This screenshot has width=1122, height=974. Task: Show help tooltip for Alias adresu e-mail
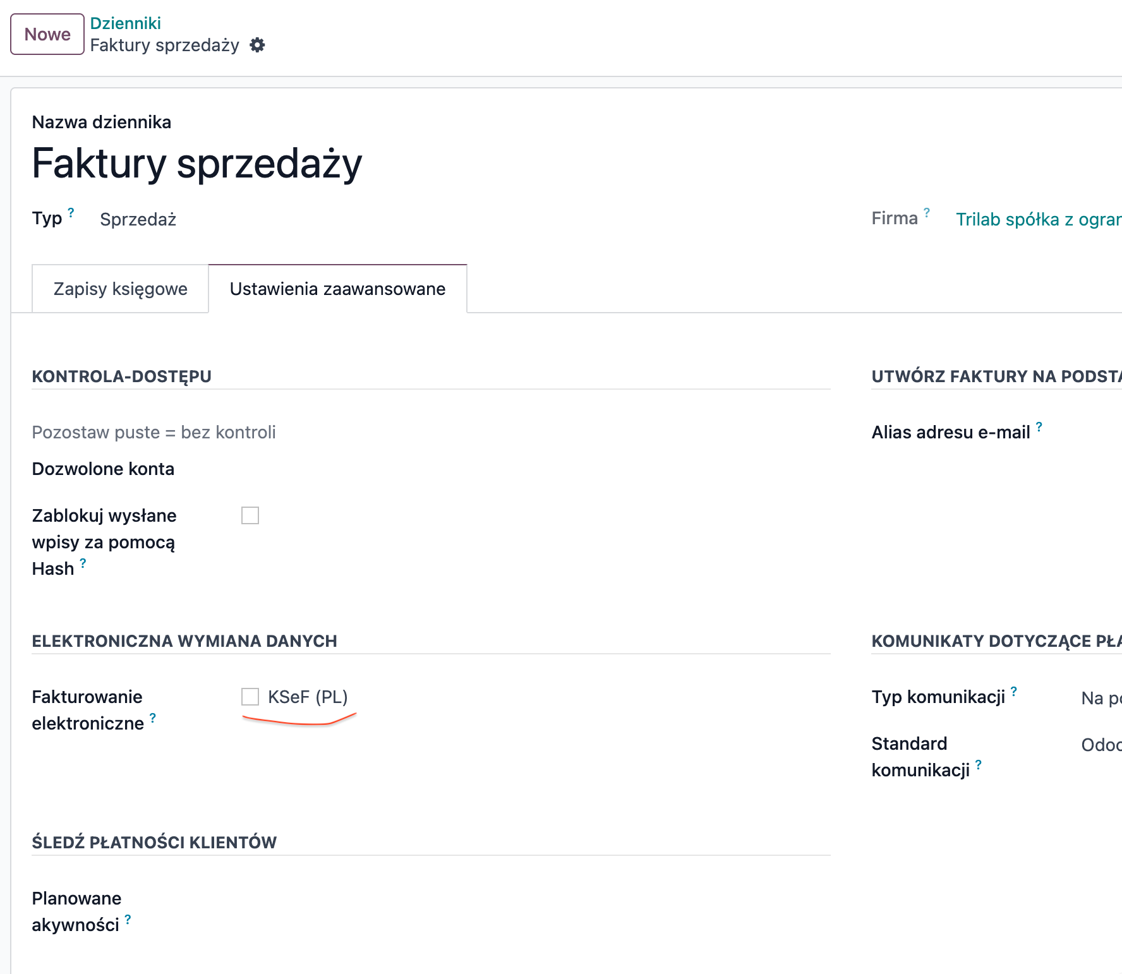[x=1039, y=427]
